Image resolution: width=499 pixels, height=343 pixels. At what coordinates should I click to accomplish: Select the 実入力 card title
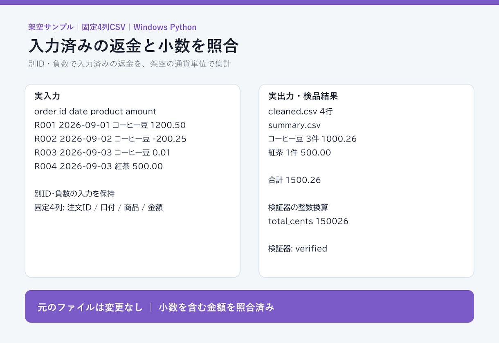tap(47, 96)
